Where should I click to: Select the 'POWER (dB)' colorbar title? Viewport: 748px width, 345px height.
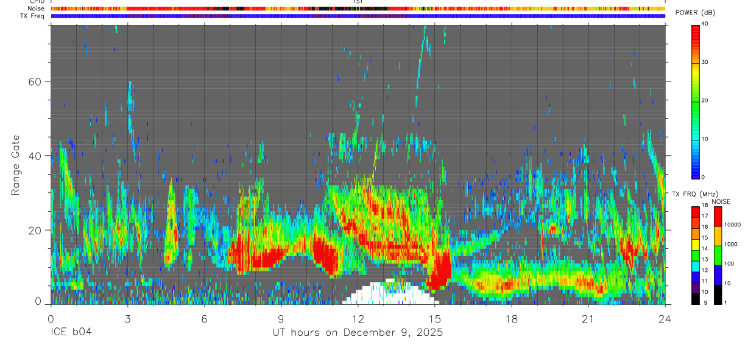(695, 13)
